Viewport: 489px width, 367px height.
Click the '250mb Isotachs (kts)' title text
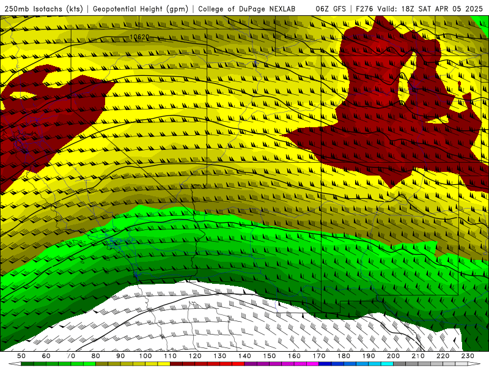[x=44, y=9]
